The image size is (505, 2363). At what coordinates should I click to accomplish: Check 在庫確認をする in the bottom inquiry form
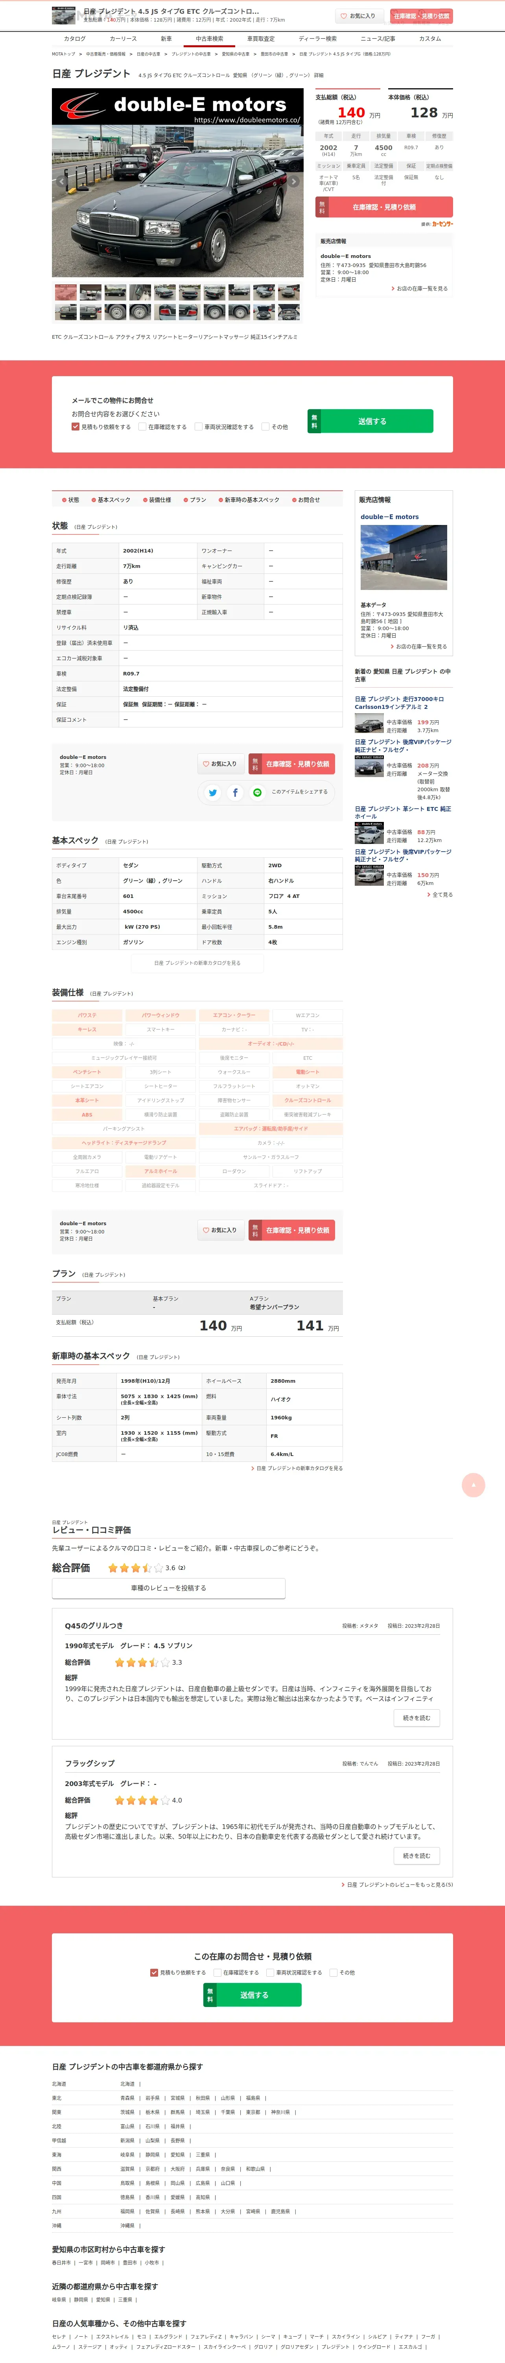tap(217, 1972)
